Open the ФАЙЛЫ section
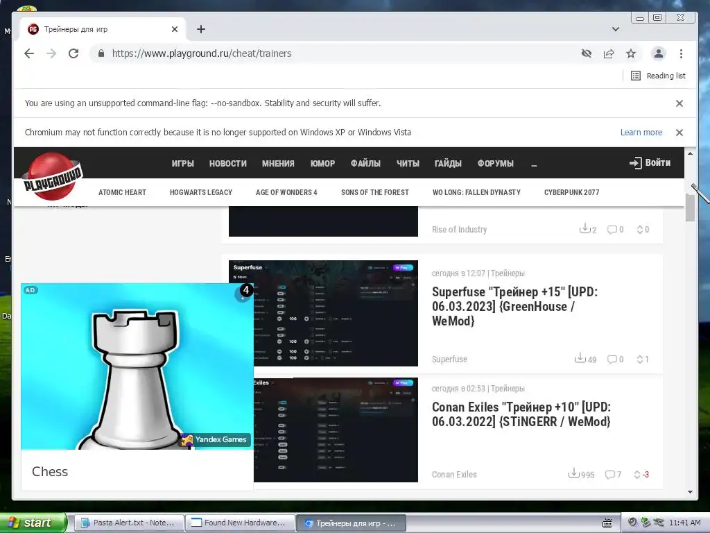The width and height of the screenshot is (710, 533). click(365, 164)
